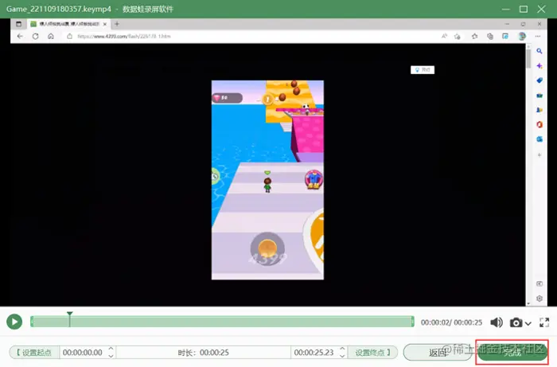
Task: Click the 设置起点 set-start button
Action: pos(34,353)
